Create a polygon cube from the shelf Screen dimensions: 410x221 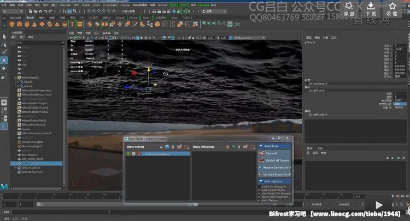19,24
